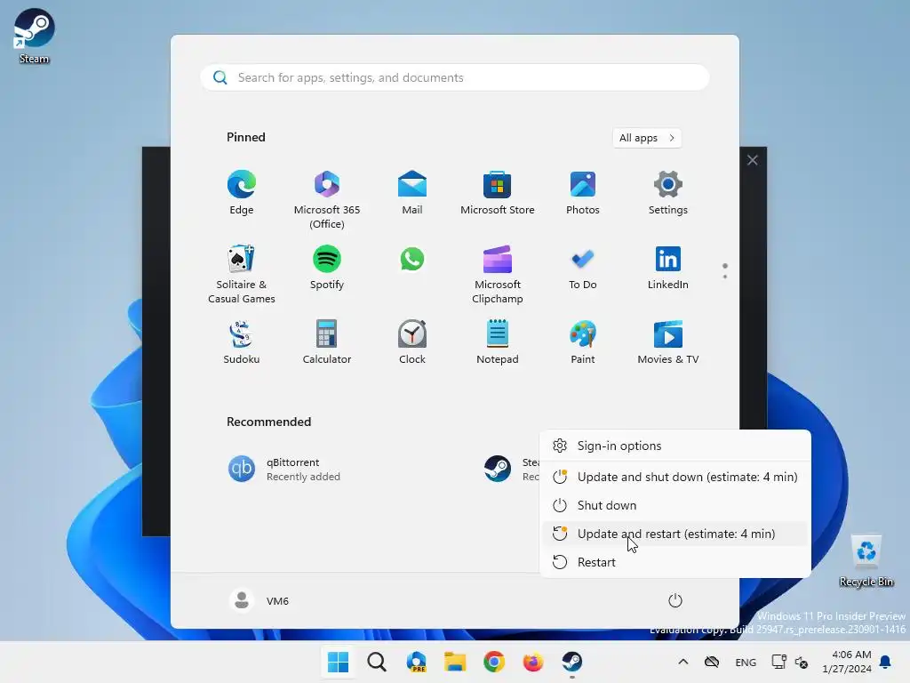
Task: Open the notifications bell
Action: [x=886, y=662]
